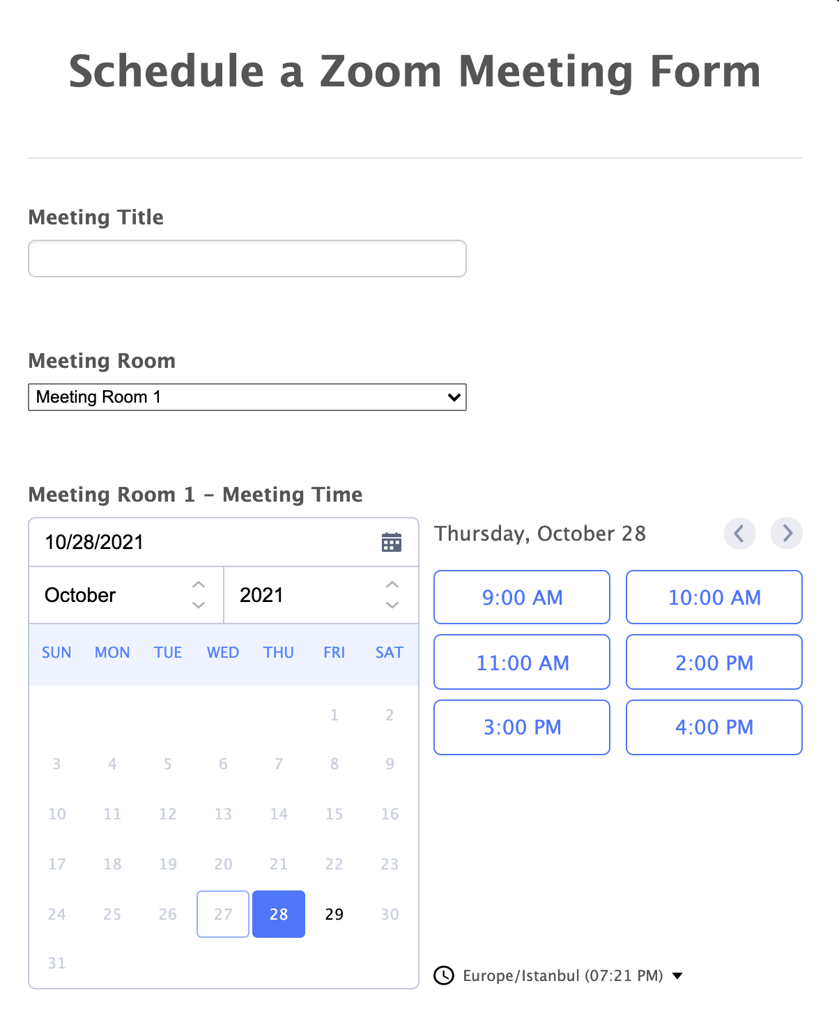Viewport: 839px width, 1027px height.
Task: Select the 2:00 PM time slot
Action: [714, 662]
